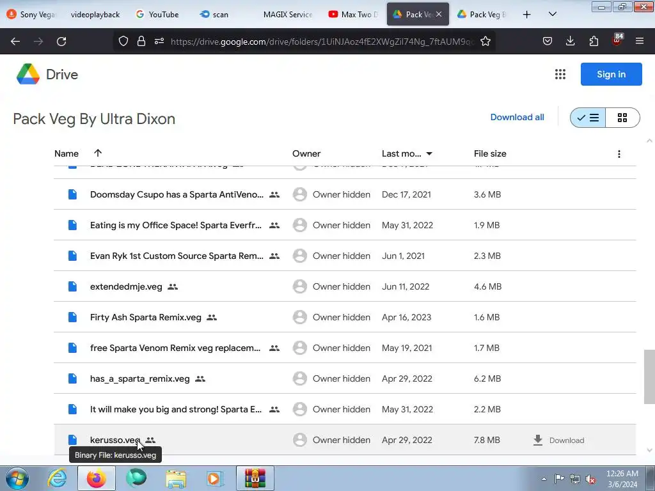The height and width of the screenshot is (491, 655).
Task: Open Evan Ryk 1st Custom Source file
Action: [177, 256]
